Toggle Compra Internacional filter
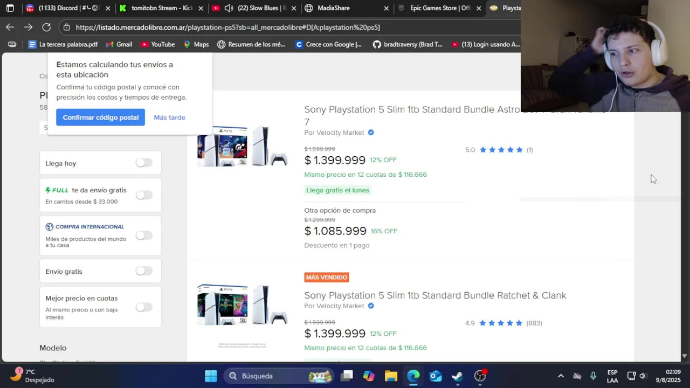This screenshot has width=690, height=388. coord(144,235)
